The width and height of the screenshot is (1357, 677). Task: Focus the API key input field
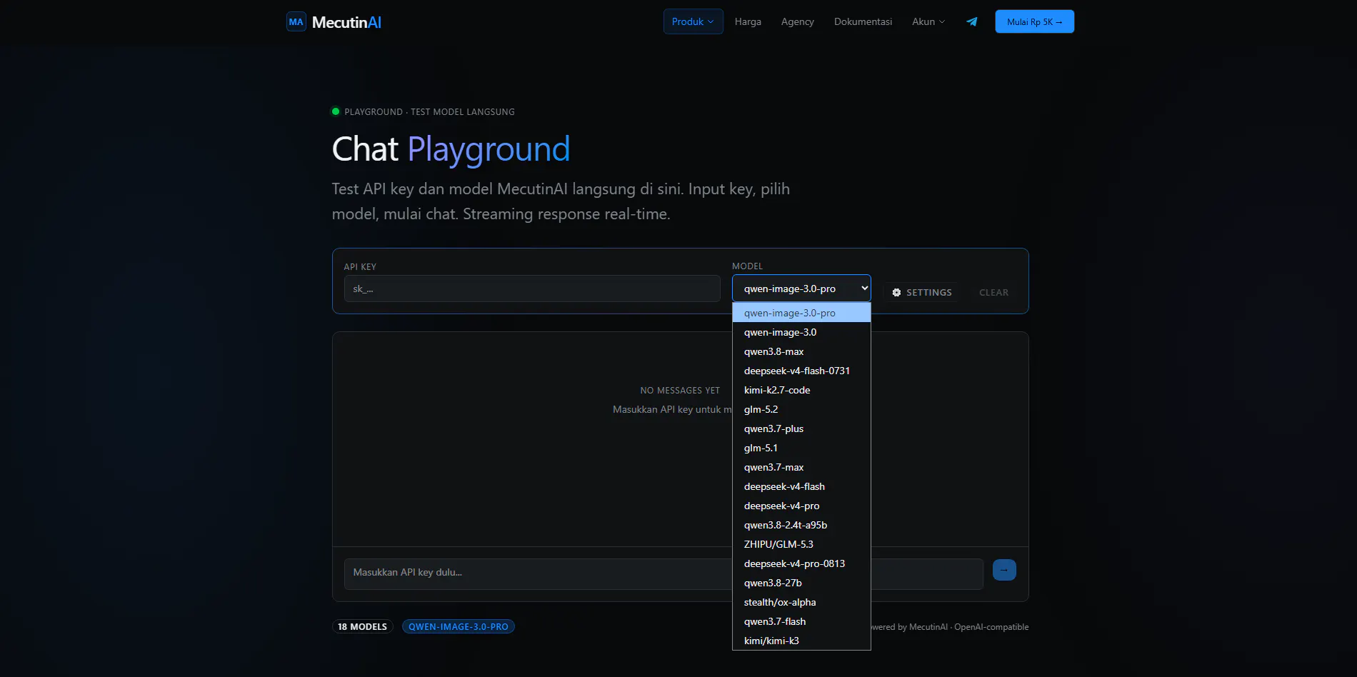[532, 289]
